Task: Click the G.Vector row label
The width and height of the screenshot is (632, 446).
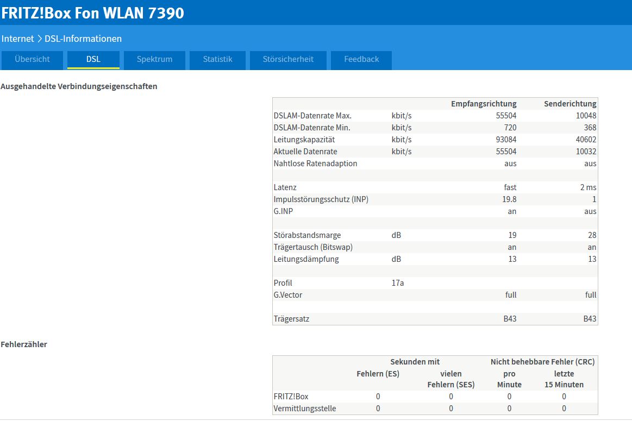Action: [288, 295]
